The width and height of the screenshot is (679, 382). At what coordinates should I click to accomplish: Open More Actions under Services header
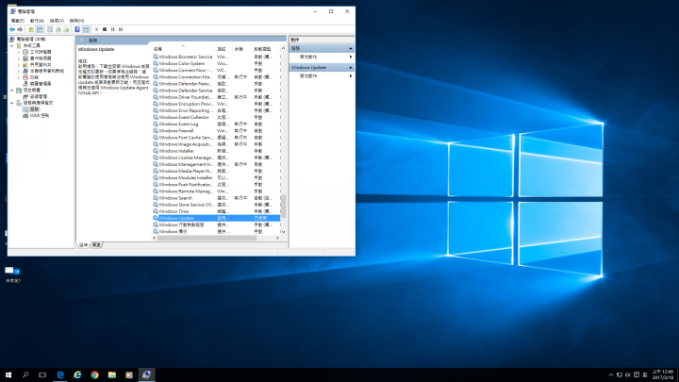[x=322, y=57]
